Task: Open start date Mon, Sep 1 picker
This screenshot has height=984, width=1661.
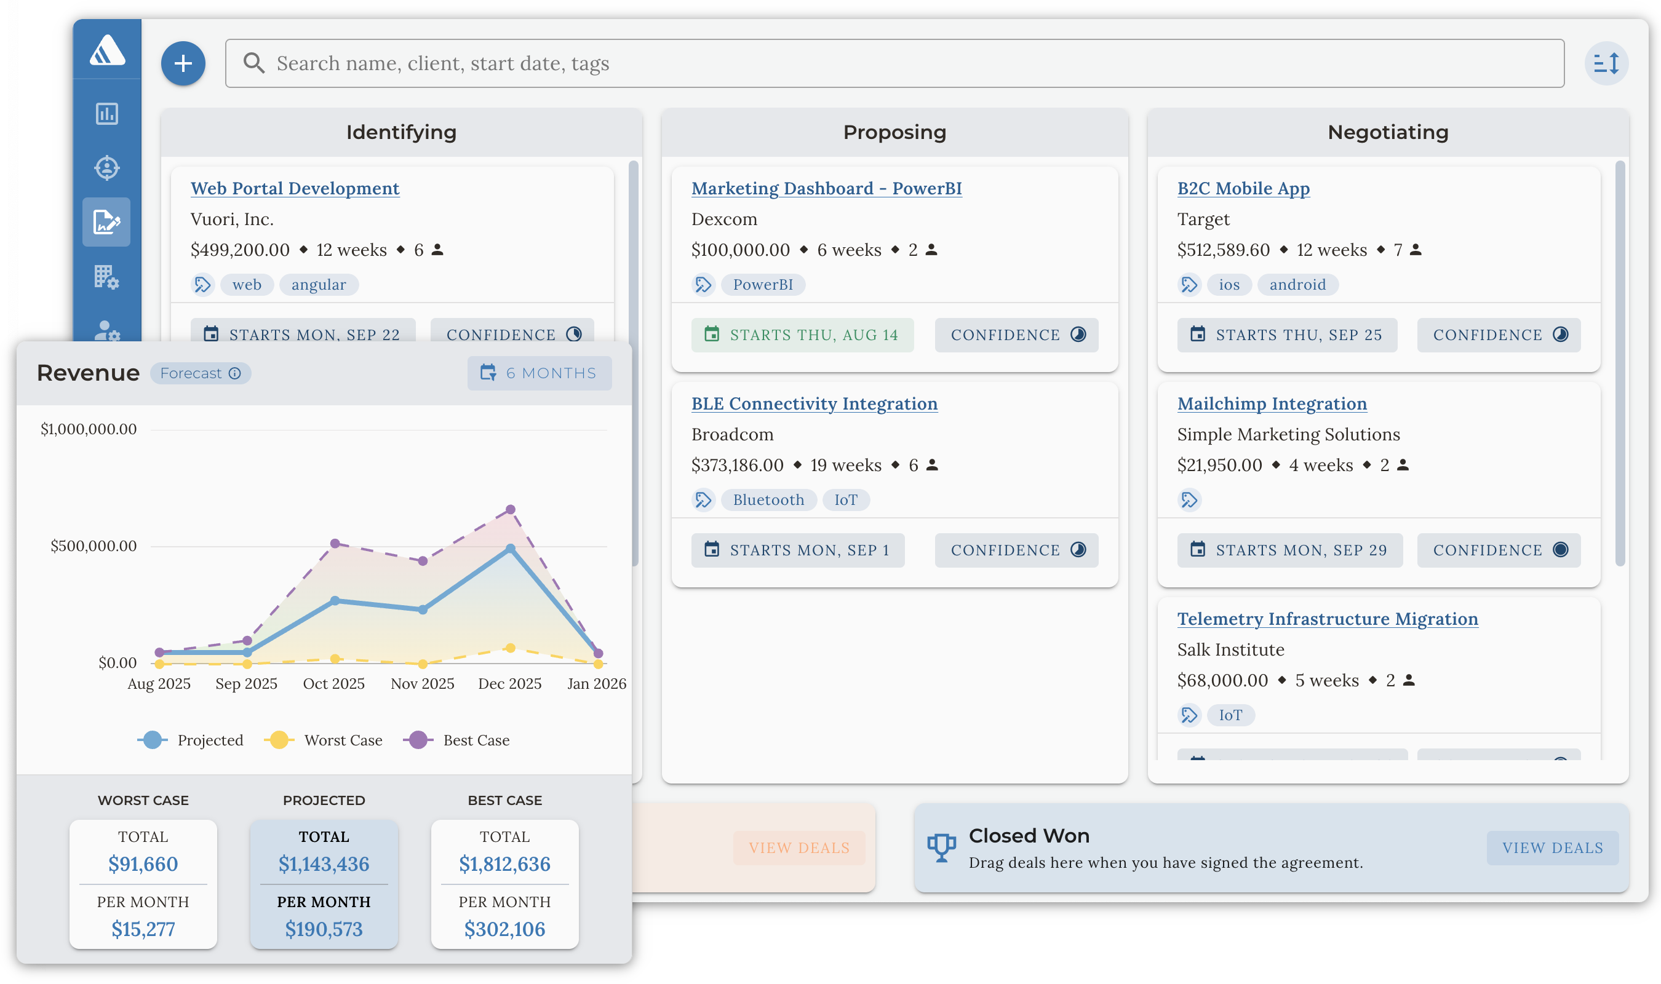Action: point(798,550)
